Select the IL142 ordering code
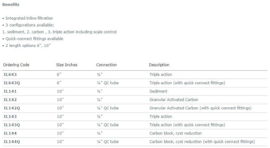Screen dimensions: 270x148 (x=10, y=100)
